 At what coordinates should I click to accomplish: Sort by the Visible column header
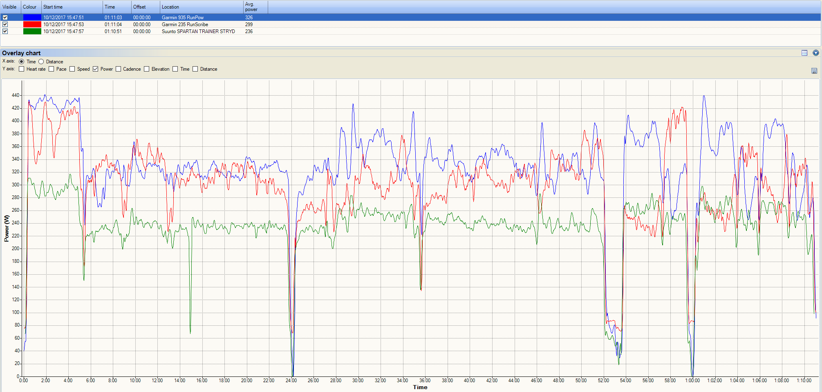pos(11,7)
